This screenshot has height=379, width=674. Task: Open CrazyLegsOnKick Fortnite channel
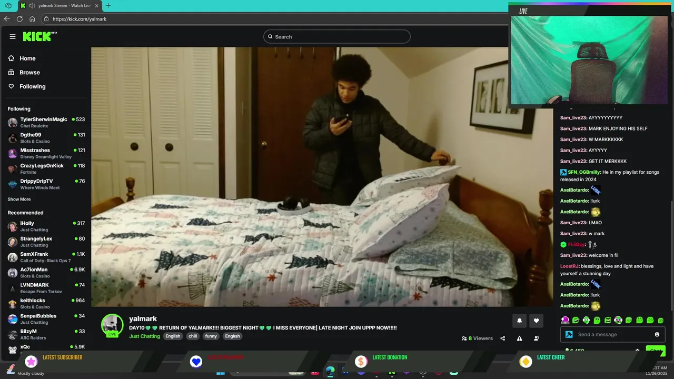pos(46,169)
